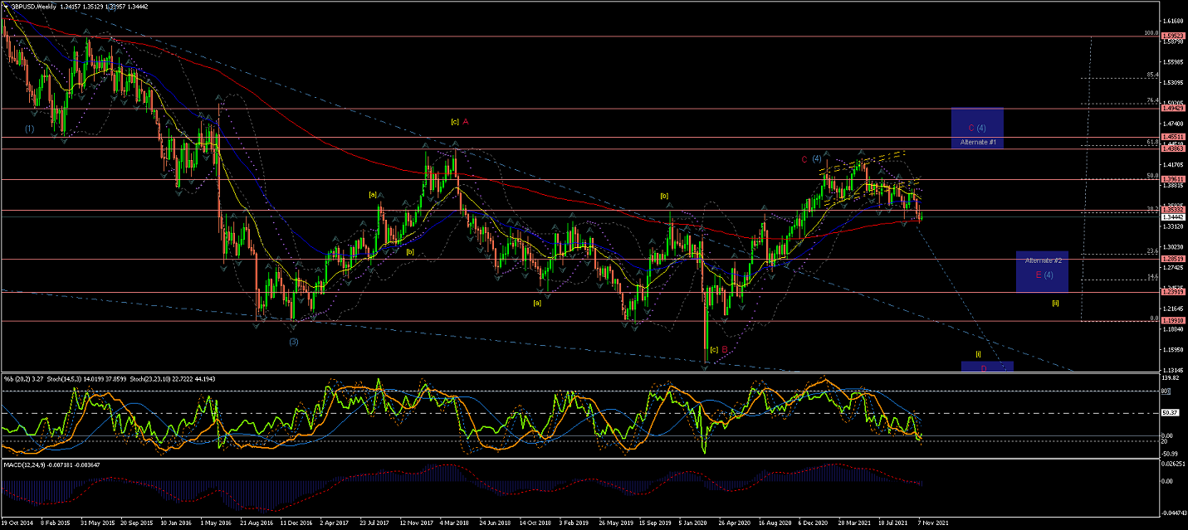Click the 139.82 oscillator scale value

click(x=1171, y=377)
